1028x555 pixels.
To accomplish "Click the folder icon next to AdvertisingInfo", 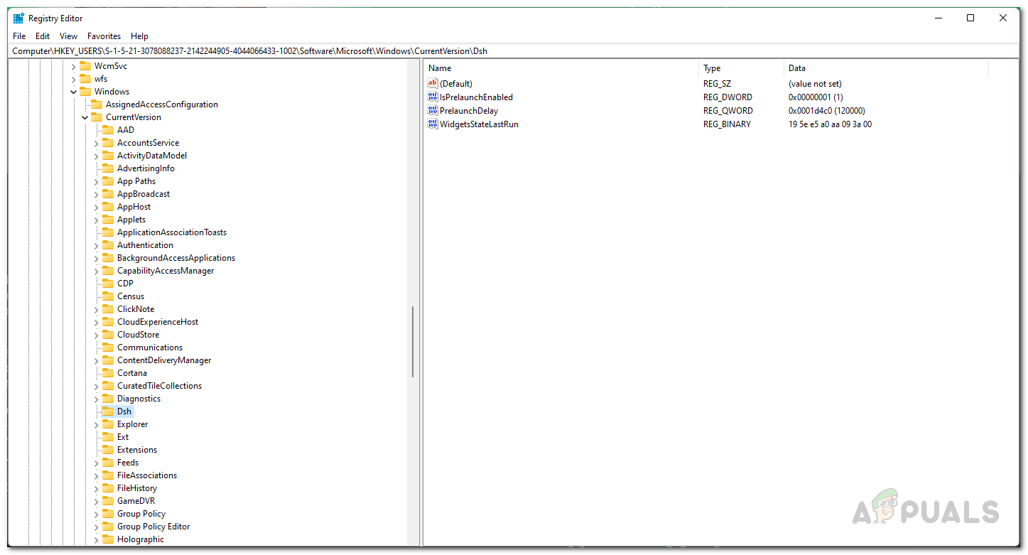I will [x=108, y=168].
